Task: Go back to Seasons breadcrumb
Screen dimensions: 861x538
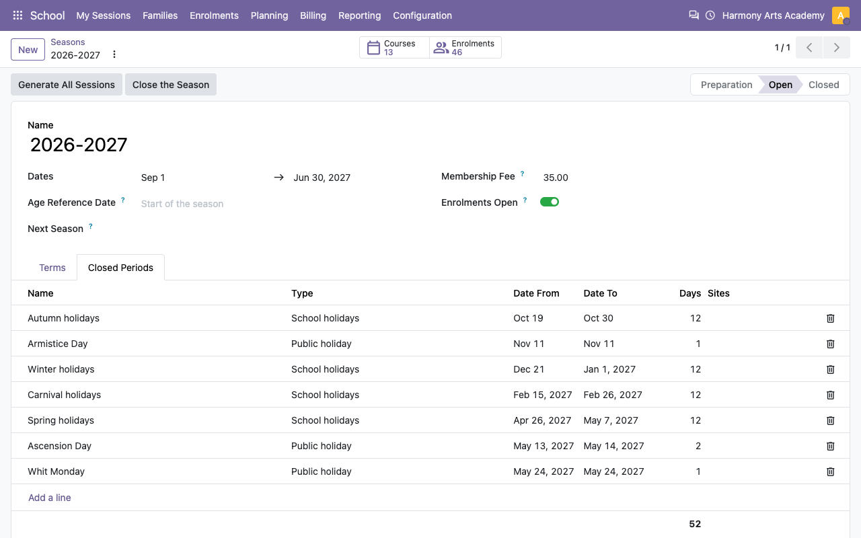Action: [68, 42]
